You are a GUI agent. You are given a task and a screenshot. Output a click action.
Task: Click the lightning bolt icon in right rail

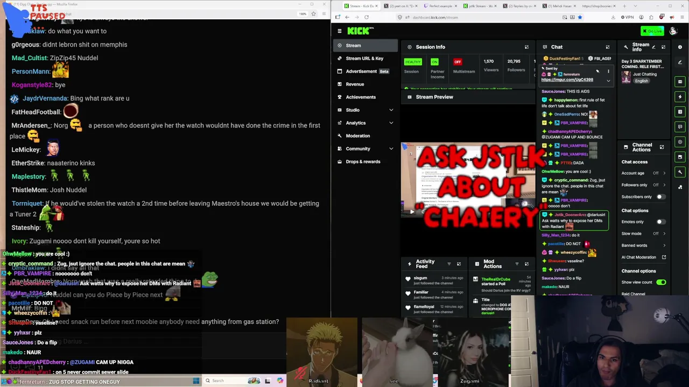[x=680, y=97]
